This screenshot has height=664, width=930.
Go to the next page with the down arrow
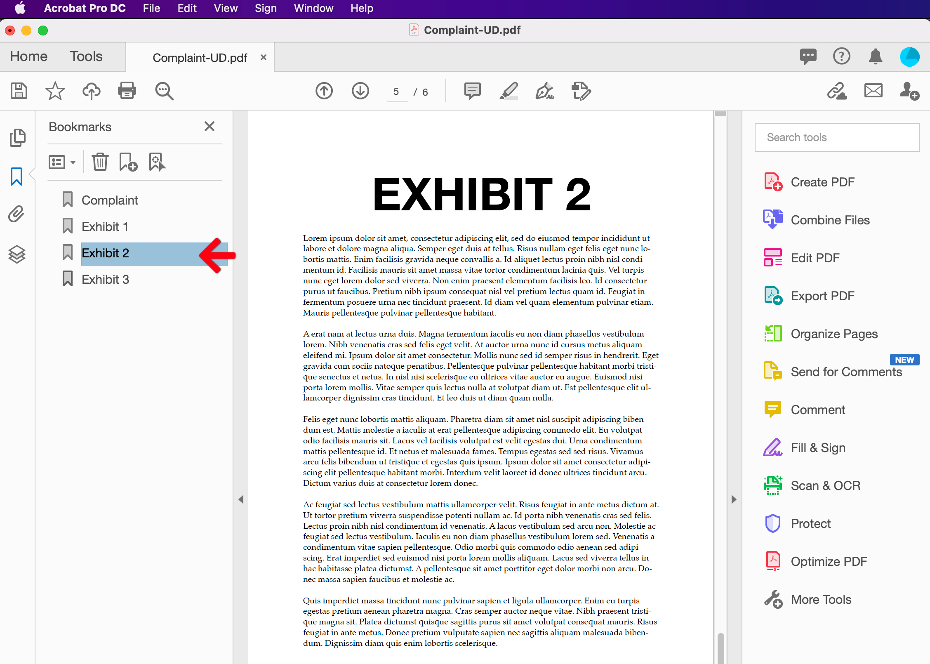(360, 91)
